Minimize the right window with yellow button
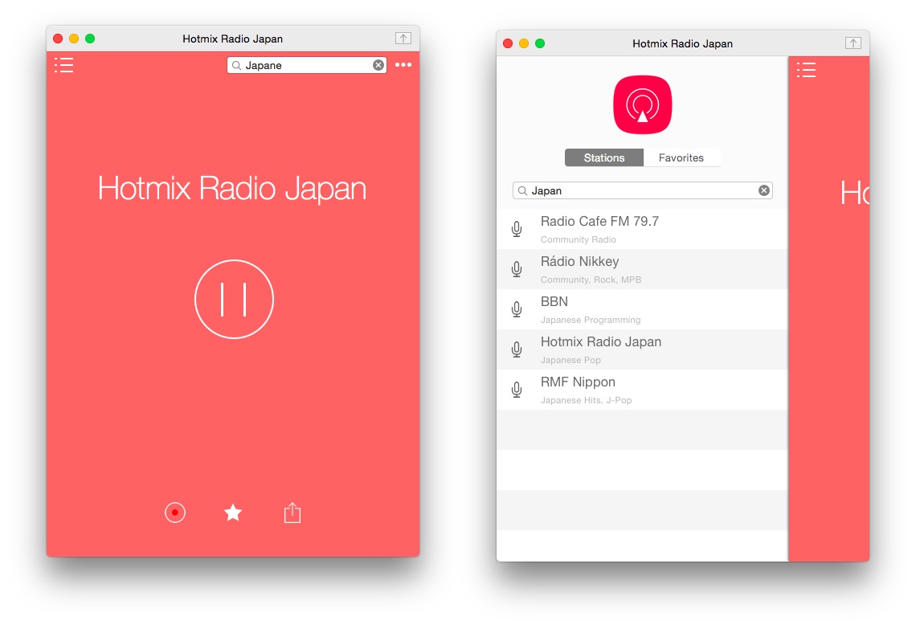 524,43
